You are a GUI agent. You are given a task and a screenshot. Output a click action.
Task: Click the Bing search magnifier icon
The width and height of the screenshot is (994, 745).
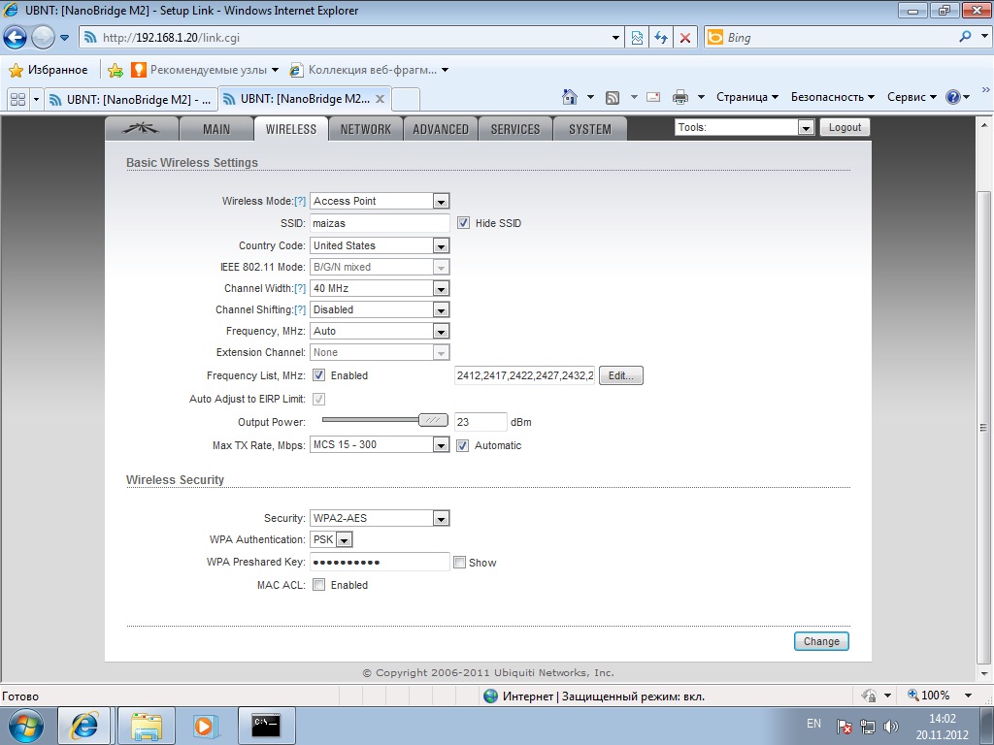click(965, 37)
